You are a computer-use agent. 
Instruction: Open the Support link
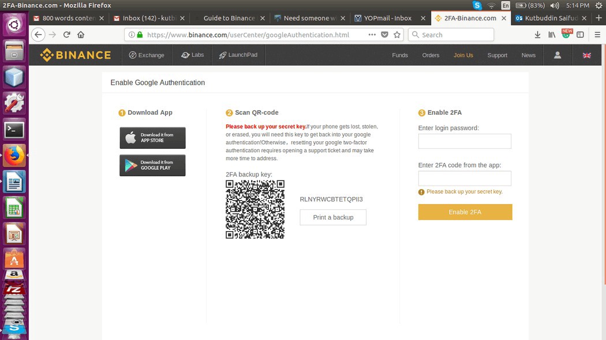(497, 55)
